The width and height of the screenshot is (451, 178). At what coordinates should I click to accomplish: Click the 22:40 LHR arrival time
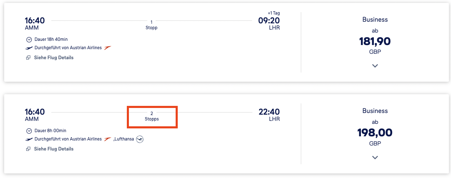[269, 112]
